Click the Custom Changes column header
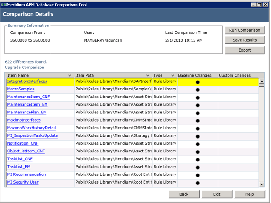The height and width of the screenshot is (203, 271). click(235, 75)
